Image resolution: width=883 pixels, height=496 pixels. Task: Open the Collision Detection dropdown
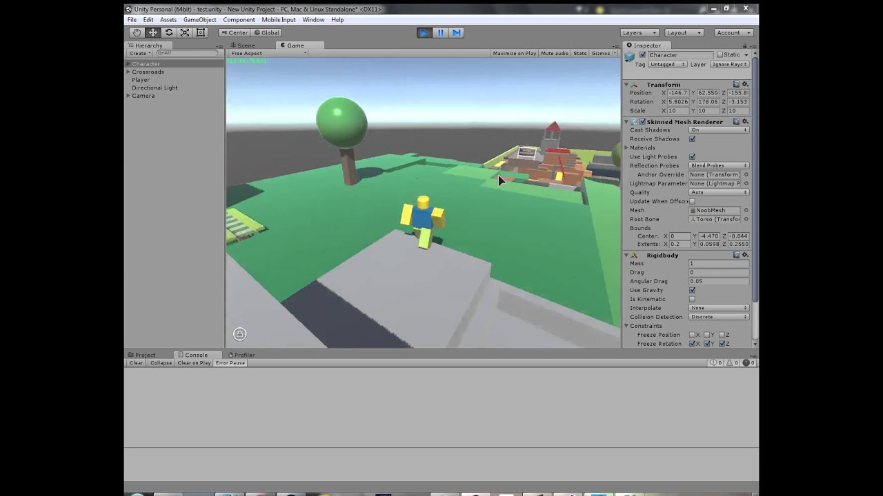[719, 317]
